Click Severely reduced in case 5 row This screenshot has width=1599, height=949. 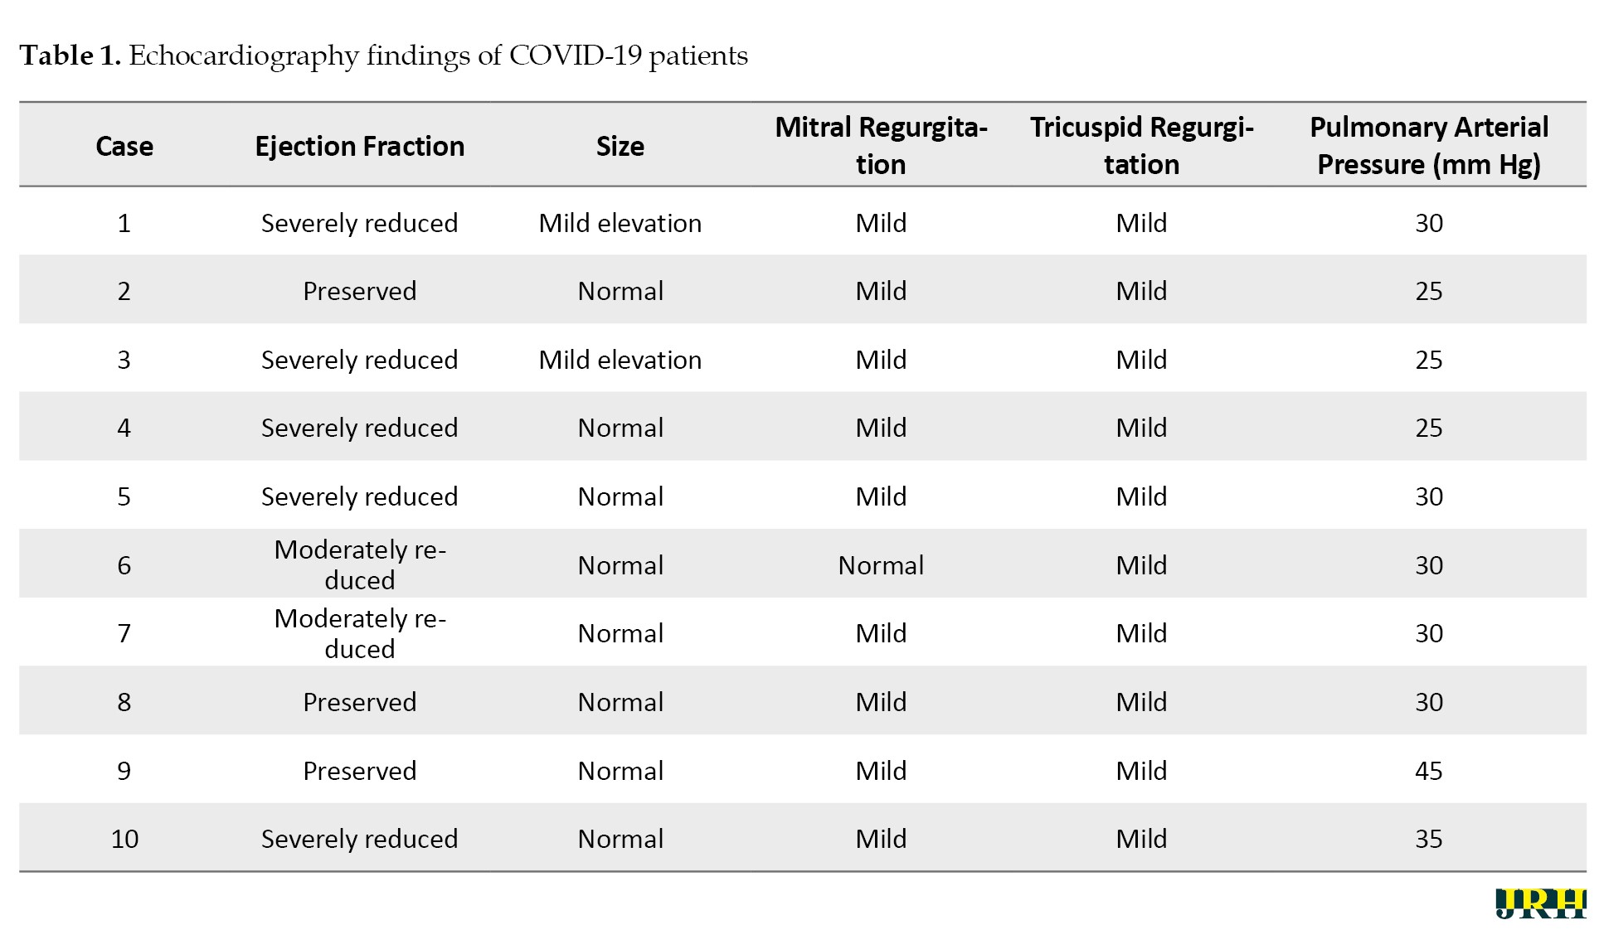pos(359,496)
